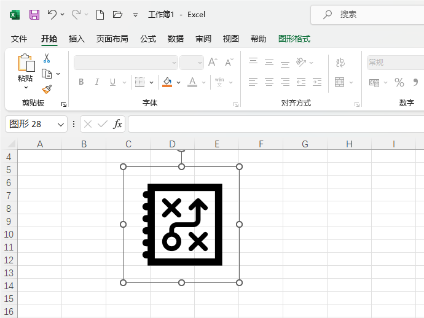Open the 对齐方式 dialog launcher
Screen dimensions: 424x318
point(357,104)
